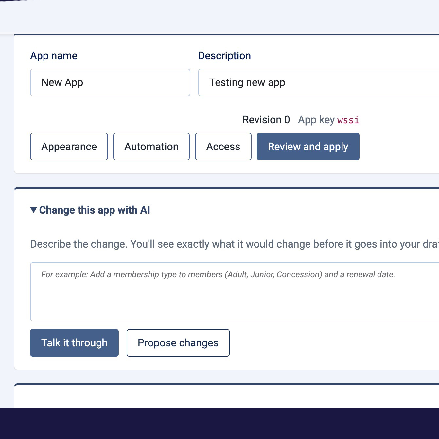Click the 'Description' label
Screen dimensions: 439x439
(224, 56)
